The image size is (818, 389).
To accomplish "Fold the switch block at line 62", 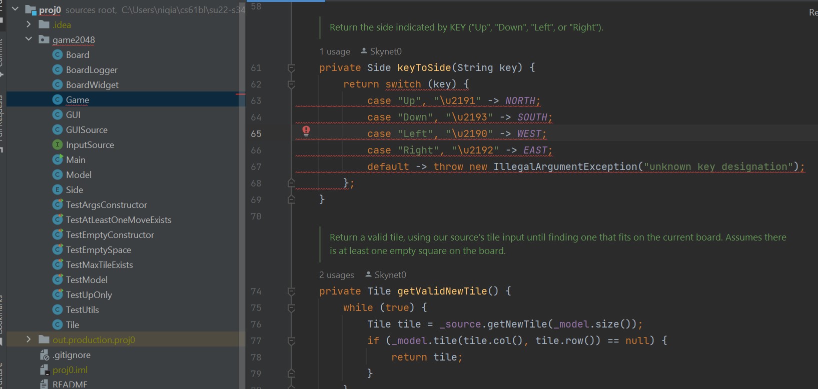I will coord(291,84).
